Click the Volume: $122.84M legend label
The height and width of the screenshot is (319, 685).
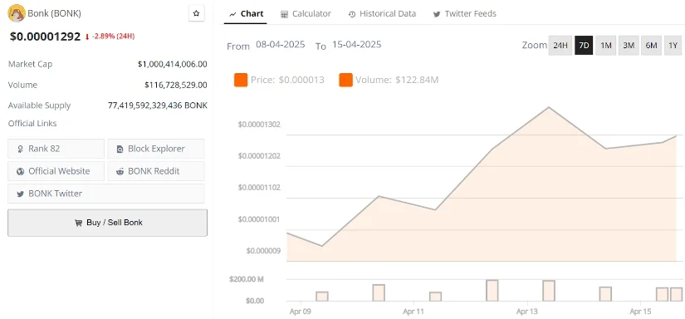(397, 80)
